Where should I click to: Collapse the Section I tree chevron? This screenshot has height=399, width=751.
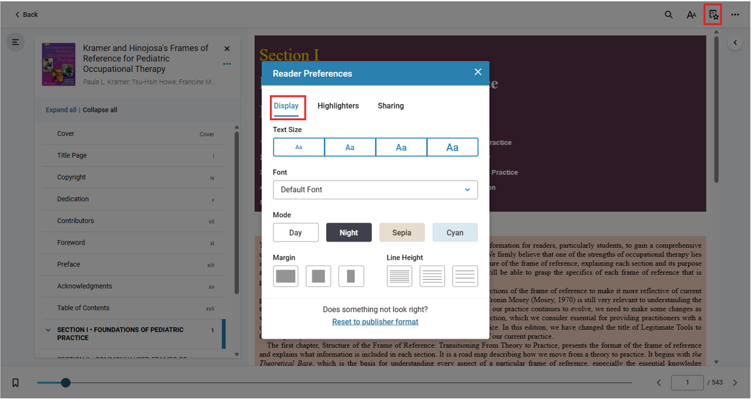pyautogui.click(x=48, y=330)
